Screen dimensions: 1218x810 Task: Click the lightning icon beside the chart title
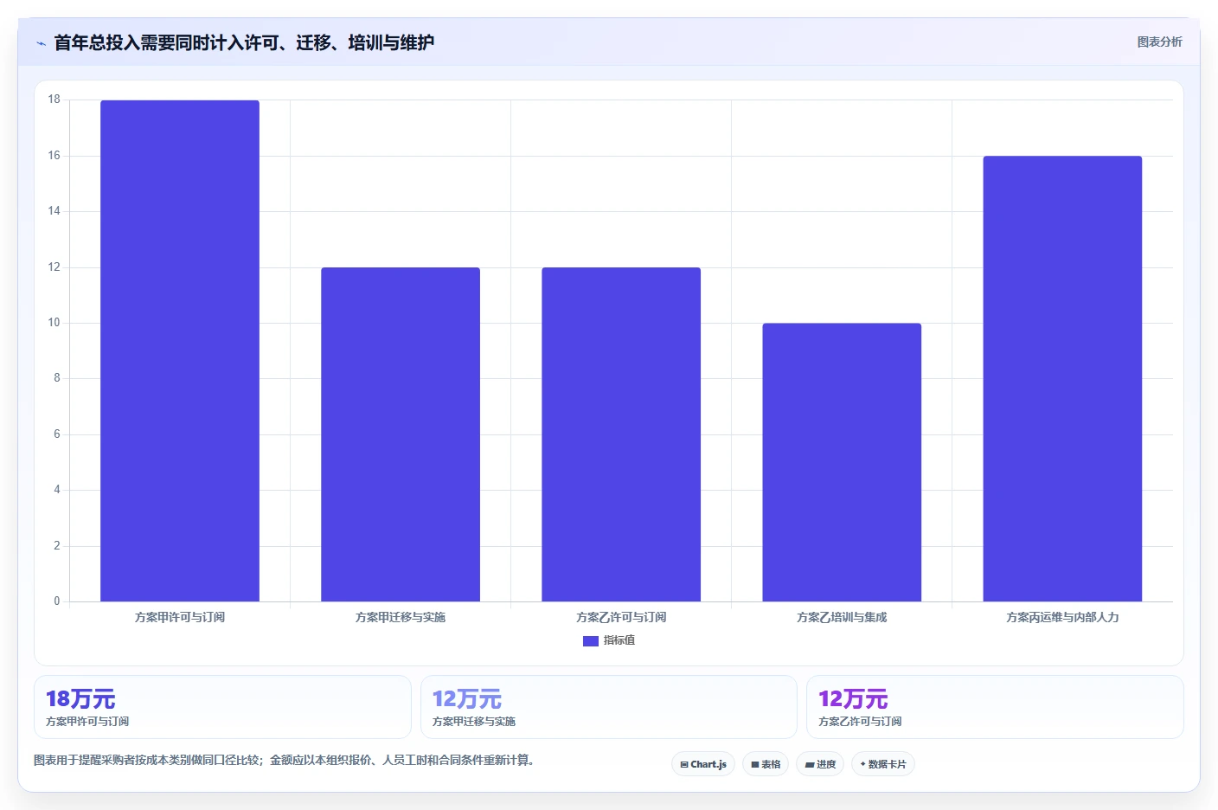click(x=41, y=43)
